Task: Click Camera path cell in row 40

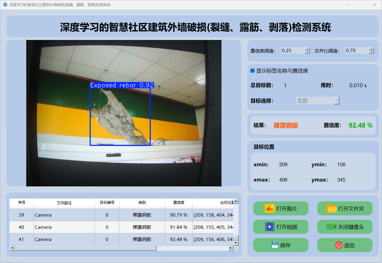Action: [64, 227]
